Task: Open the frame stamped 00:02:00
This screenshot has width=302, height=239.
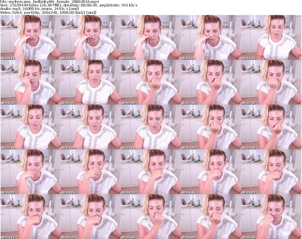Action: click(151, 82)
